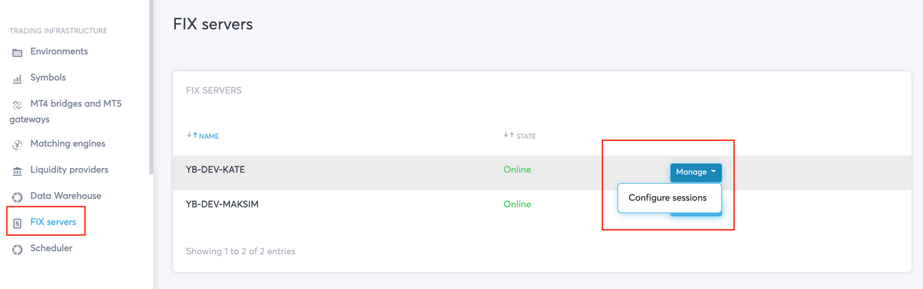This screenshot has height=289, width=923.
Task: Select the YB-DEV-MAKSIM server row
Action: pyautogui.click(x=542, y=204)
